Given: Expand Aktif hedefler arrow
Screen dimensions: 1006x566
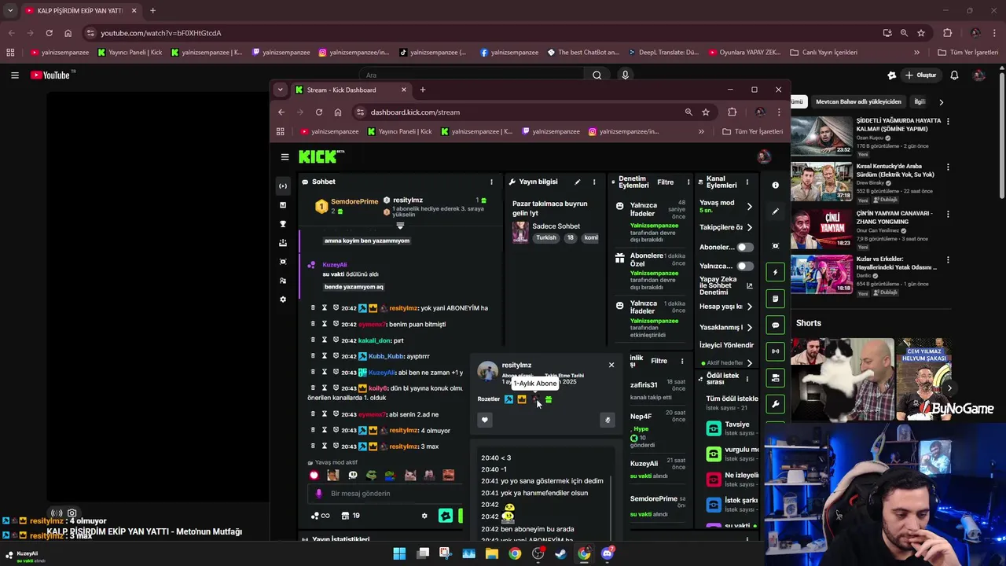Looking at the screenshot, I should 749,363.
